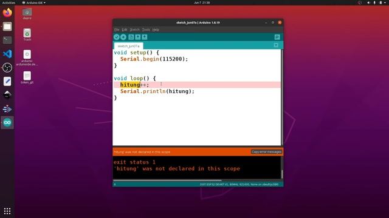Click the blue arrow app below Inkscape
Viewport: 389px width, 218px height.
(7, 109)
